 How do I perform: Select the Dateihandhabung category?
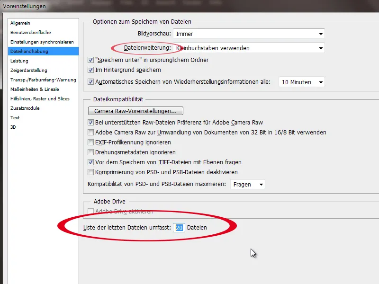pyautogui.click(x=43, y=51)
